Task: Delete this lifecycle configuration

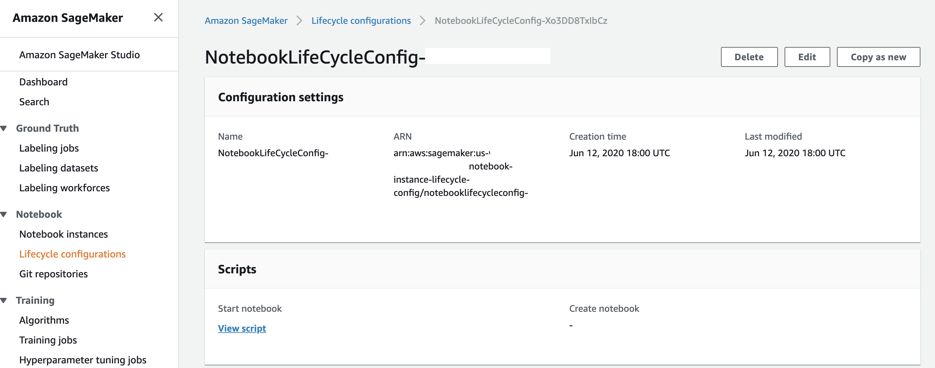Action: 749,57
